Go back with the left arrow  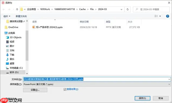[4, 9]
